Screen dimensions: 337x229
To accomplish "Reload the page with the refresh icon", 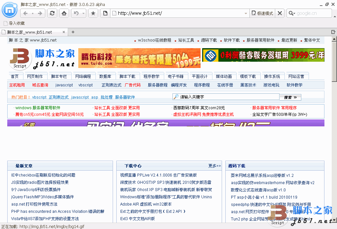I will [52, 13].
